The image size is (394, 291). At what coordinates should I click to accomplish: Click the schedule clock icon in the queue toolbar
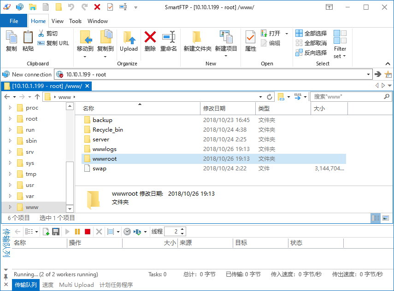[127, 232]
